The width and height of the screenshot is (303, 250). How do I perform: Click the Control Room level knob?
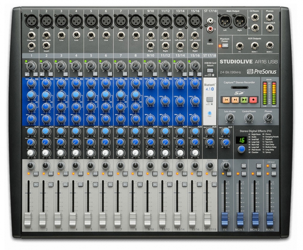249,117
